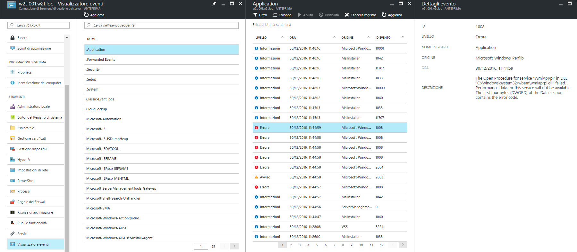The width and height of the screenshot is (577, 252).
Task: Select the .System log entry
Action: pos(92,89)
